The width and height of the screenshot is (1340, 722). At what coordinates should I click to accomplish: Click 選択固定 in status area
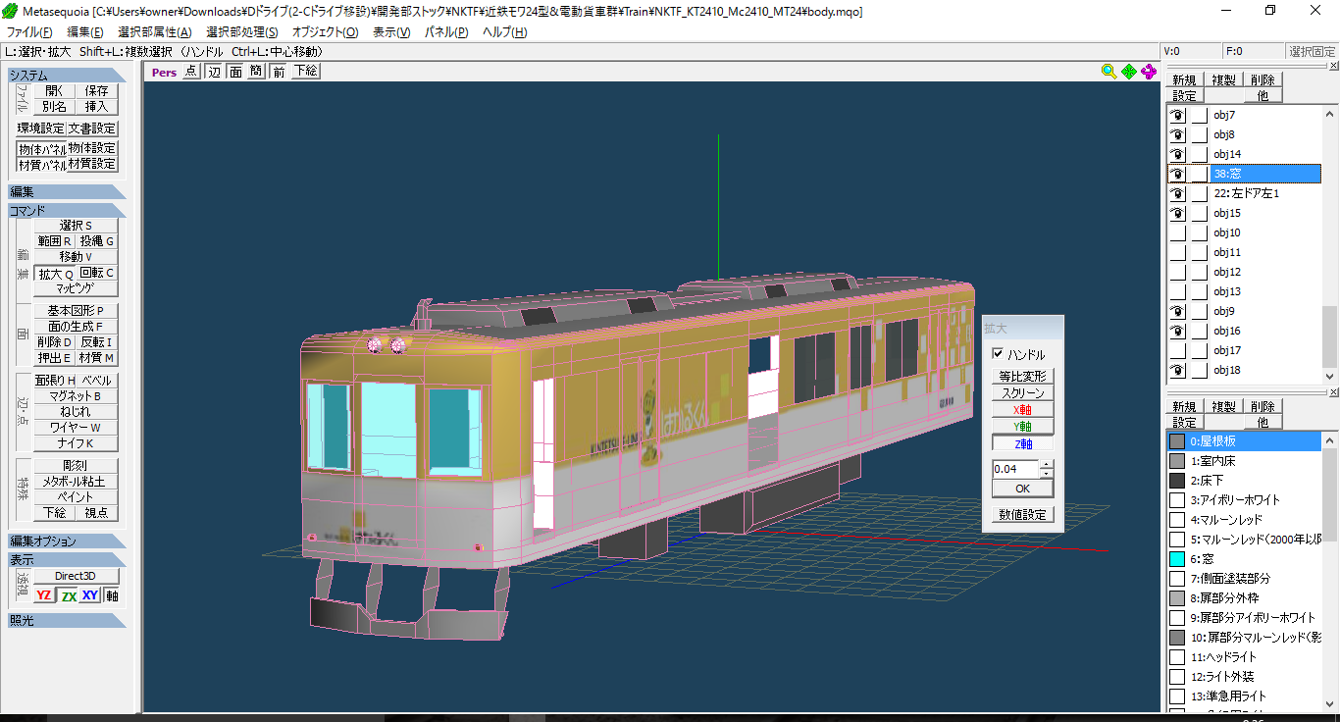click(1312, 52)
